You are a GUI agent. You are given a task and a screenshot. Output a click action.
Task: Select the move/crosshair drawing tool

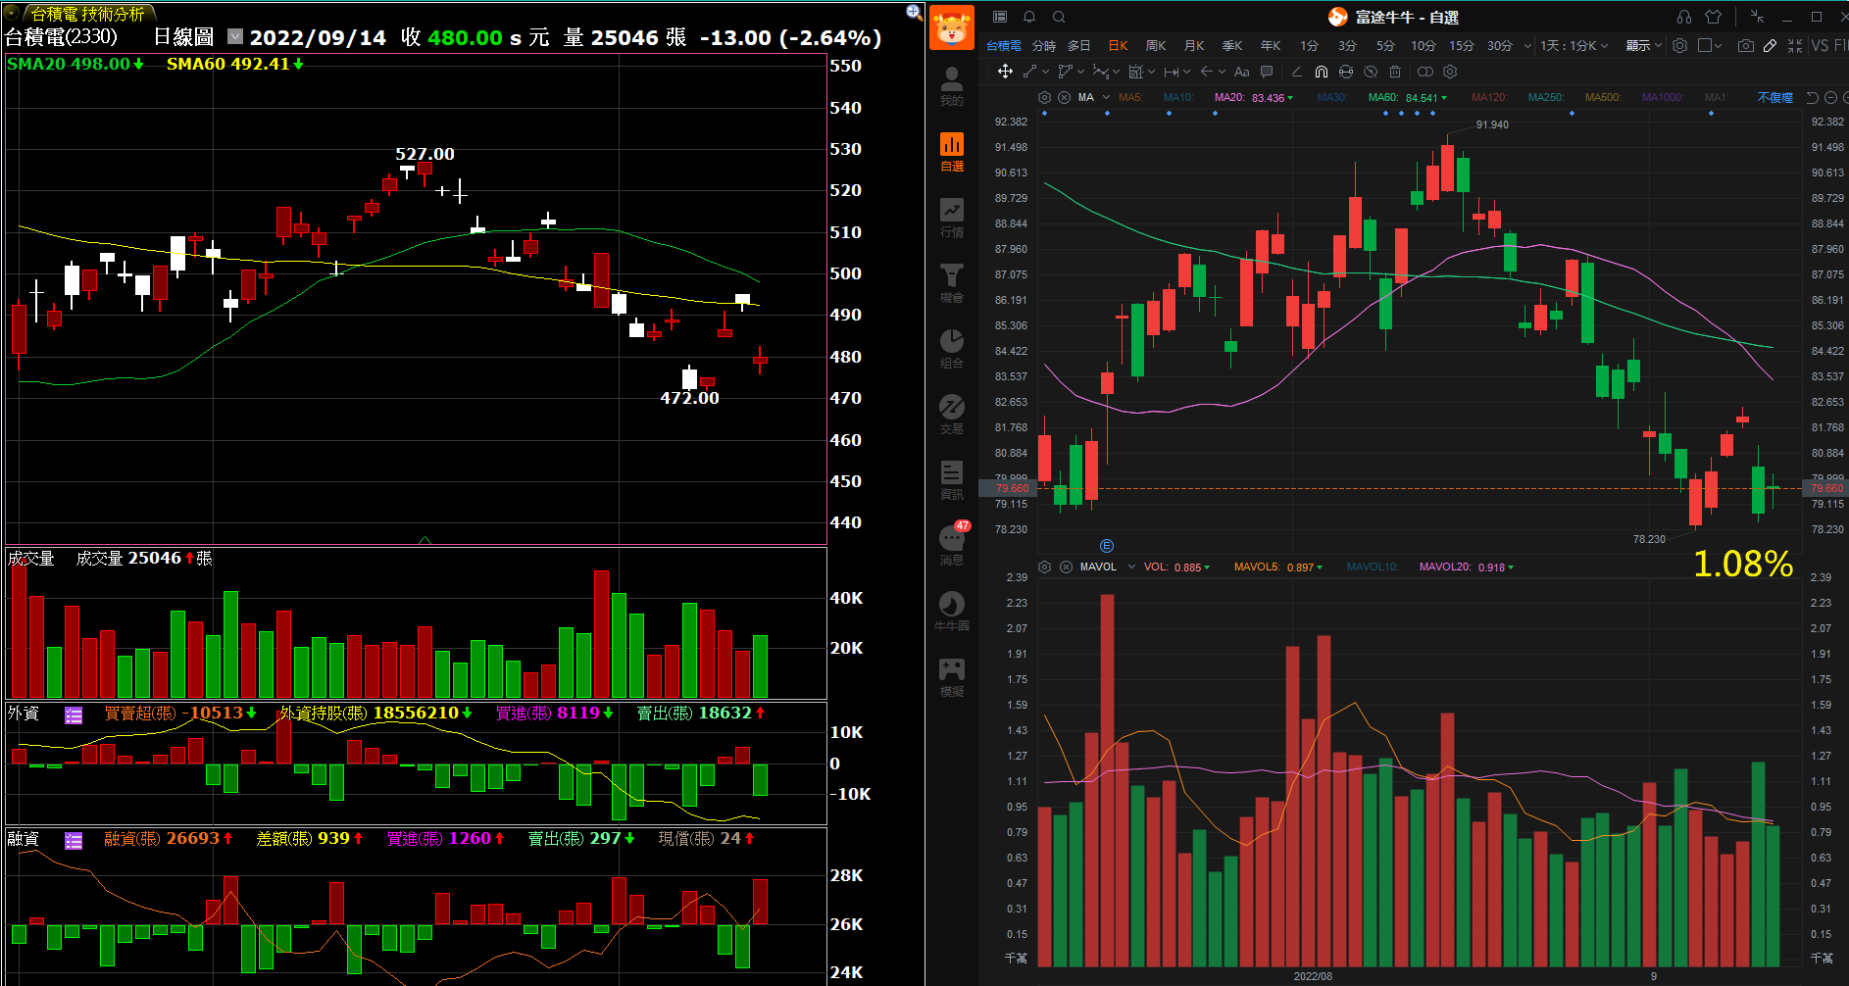click(x=1005, y=72)
